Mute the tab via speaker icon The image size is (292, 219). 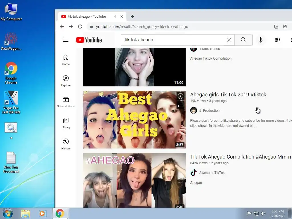[x=116, y=17]
